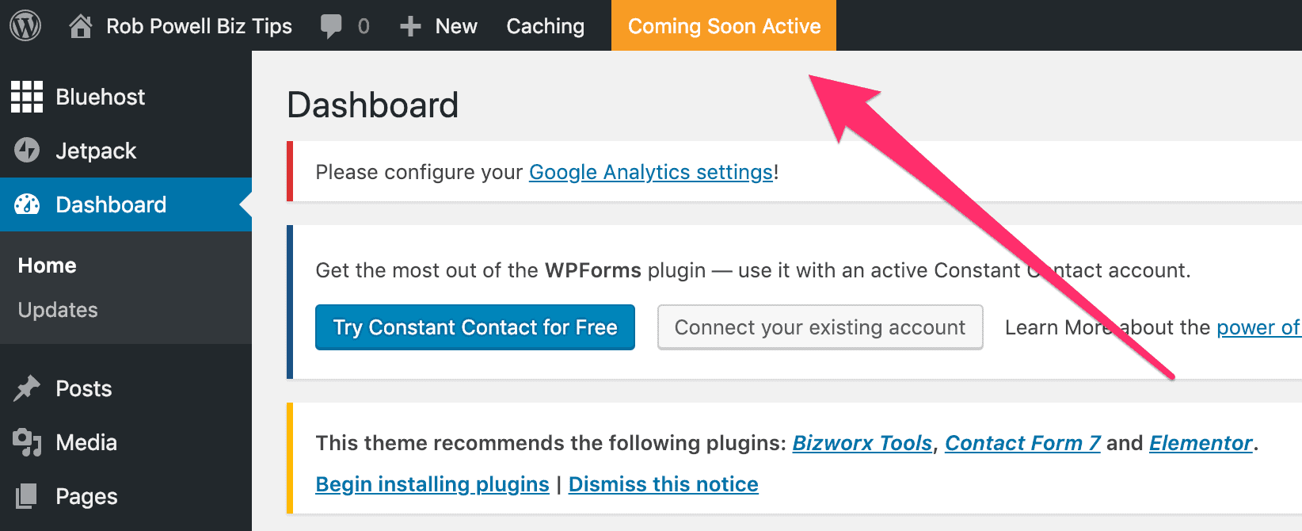Image resolution: width=1302 pixels, height=531 pixels.
Task: Click Begin installing plugins
Action: coord(432,483)
